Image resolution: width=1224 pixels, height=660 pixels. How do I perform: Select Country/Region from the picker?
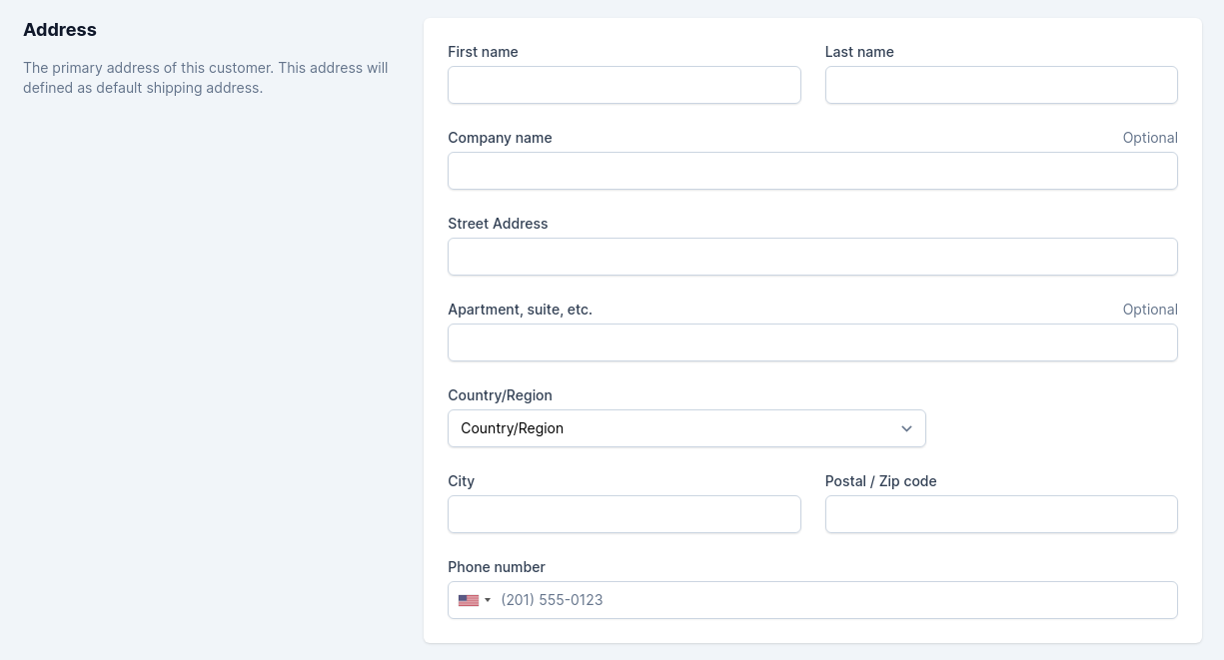point(686,428)
